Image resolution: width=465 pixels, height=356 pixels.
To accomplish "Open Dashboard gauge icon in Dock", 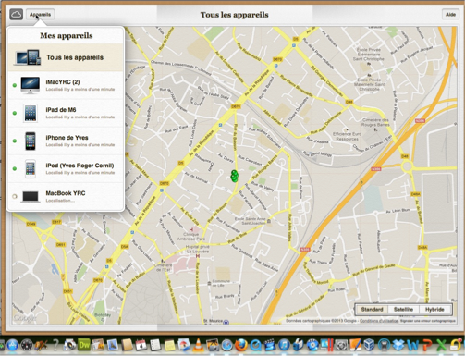I will pyautogui.click(x=27, y=346).
